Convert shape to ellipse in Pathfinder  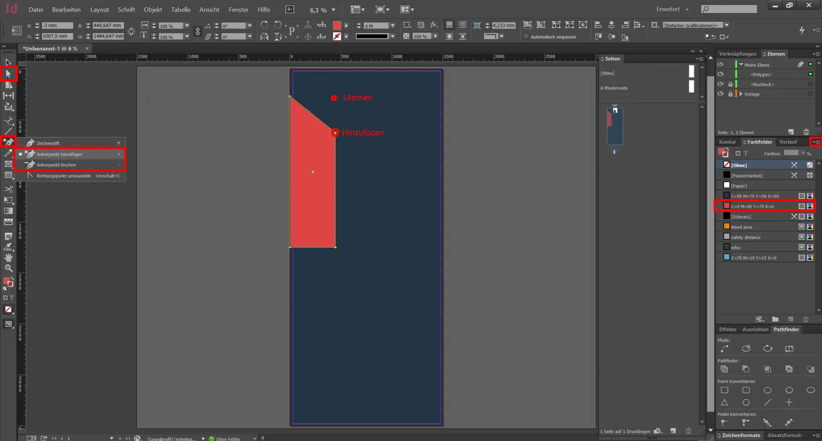(810, 390)
